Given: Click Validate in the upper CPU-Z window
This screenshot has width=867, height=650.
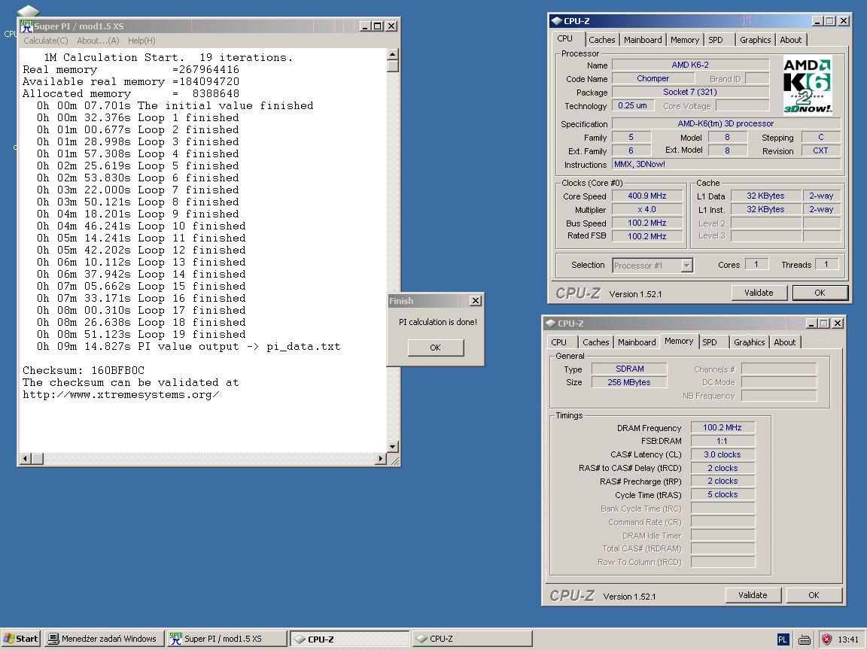Looking at the screenshot, I should click(x=759, y=293).
